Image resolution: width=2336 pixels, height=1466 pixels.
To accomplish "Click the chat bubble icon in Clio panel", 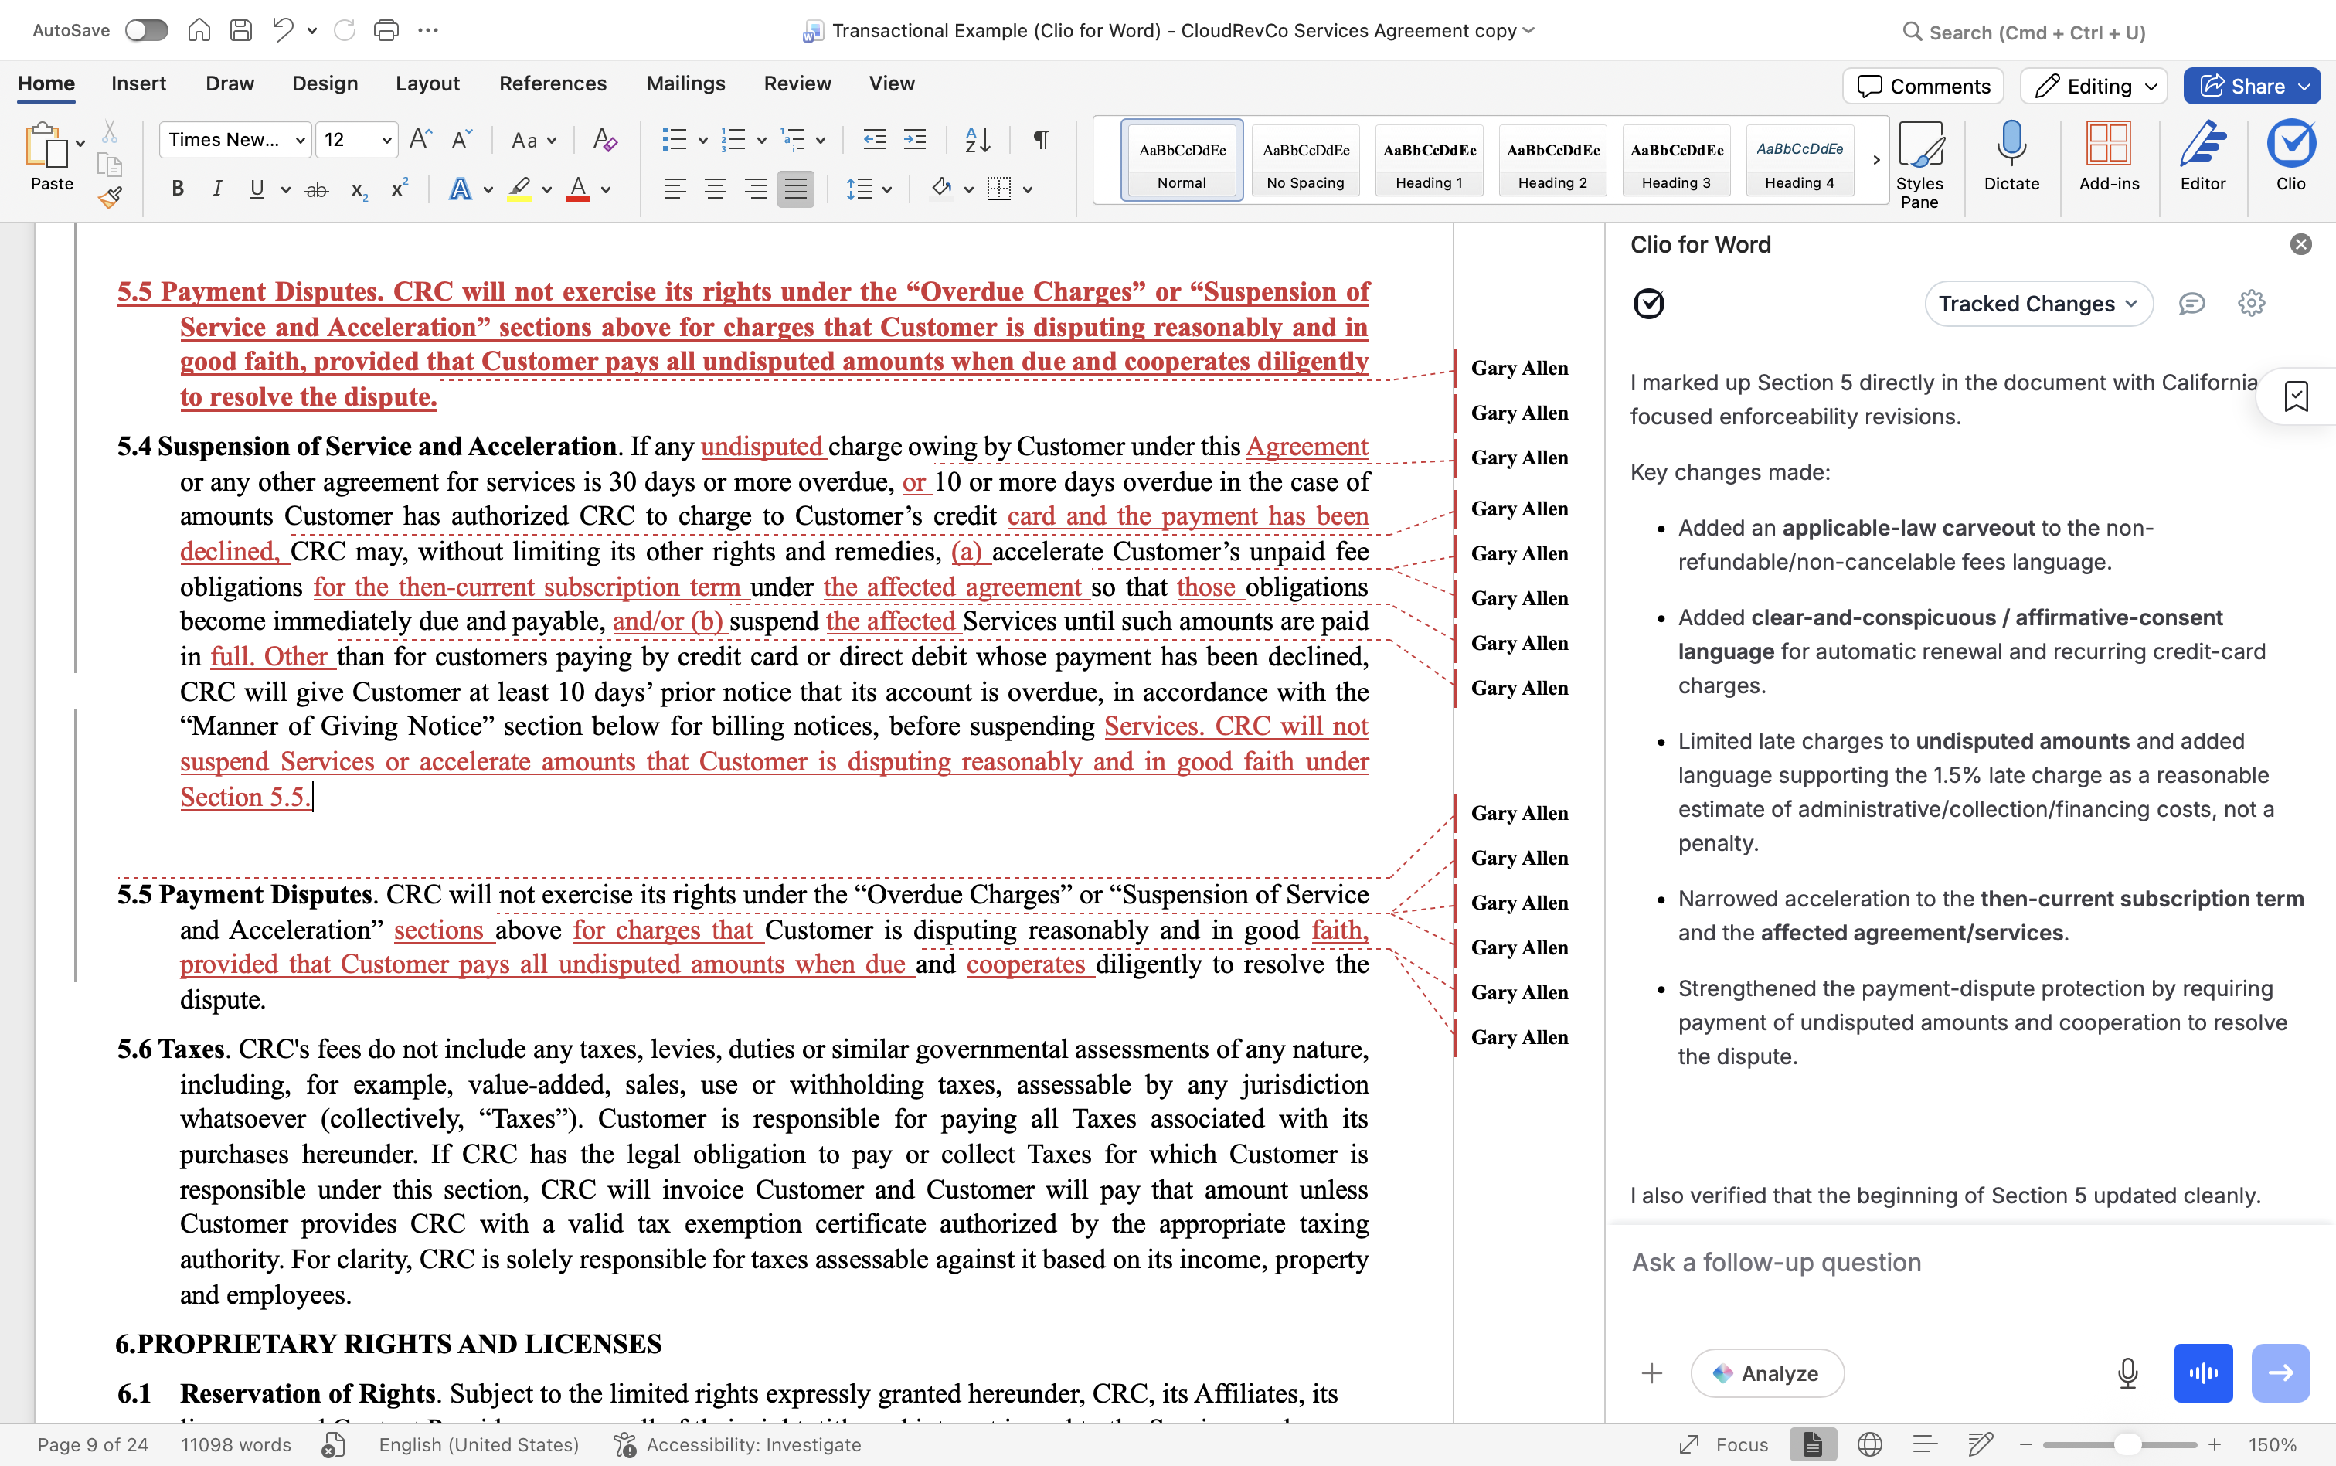I will pyautogui.click(x=2191, y=304).
